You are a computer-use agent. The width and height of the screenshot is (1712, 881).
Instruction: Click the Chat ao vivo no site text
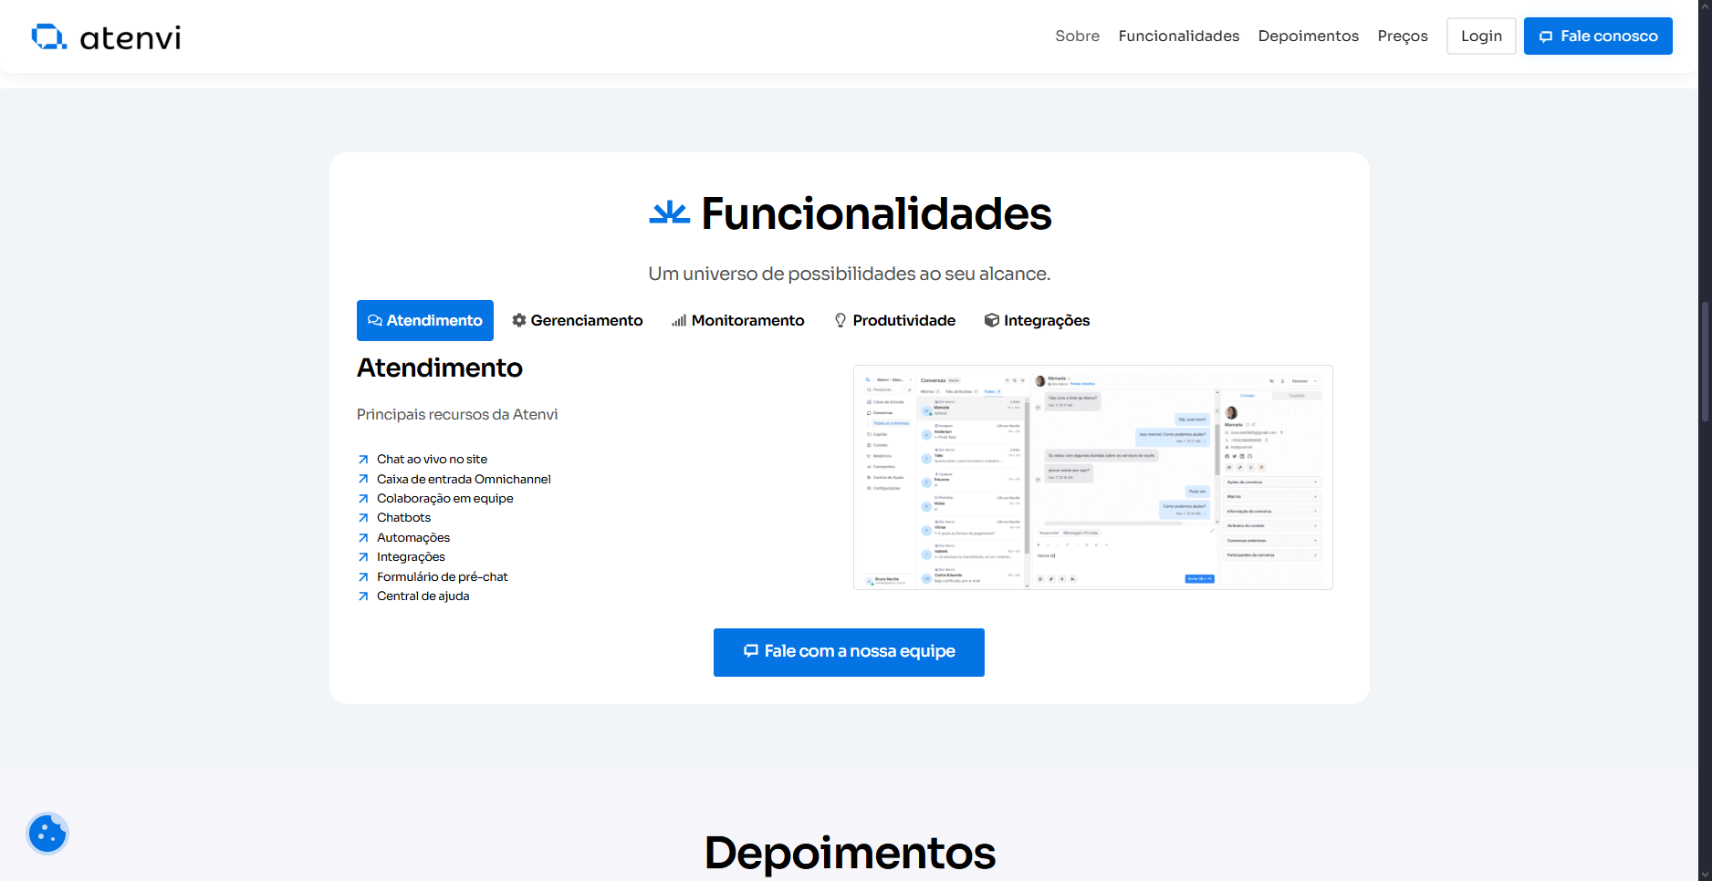[x=433, y=460]
